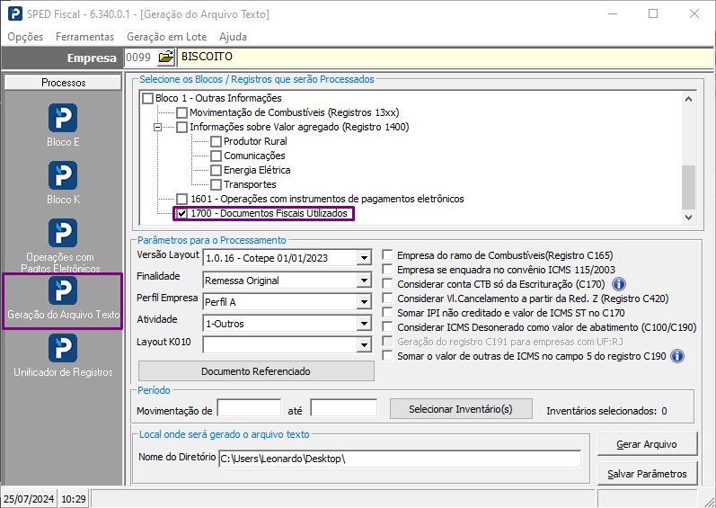Uncheck 1700 - Documentos Fiscais Utilizados
Image resolution: width=716 pixels, height=508 pixels.
point(182,213)
